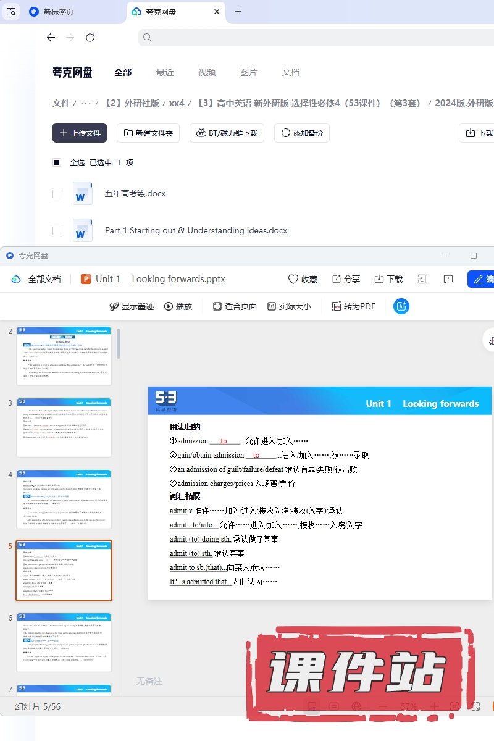Check the box for Part 1 Starting out docx

(x=57, y=230)
